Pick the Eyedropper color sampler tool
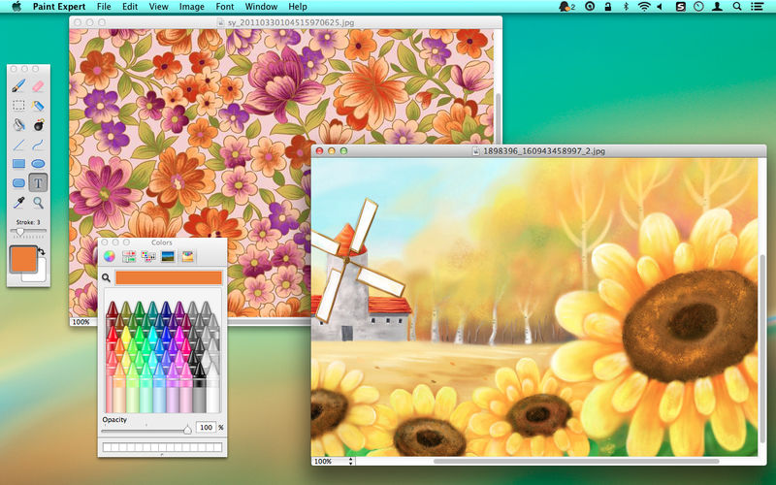This screenshot has width=776, height=485. (18, 202)
